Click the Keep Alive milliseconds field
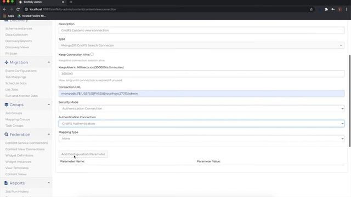351x197 pixels. coord(201,74)
